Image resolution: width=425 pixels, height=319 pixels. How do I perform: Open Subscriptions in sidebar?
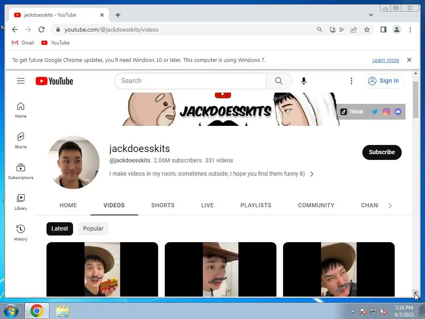21,172
